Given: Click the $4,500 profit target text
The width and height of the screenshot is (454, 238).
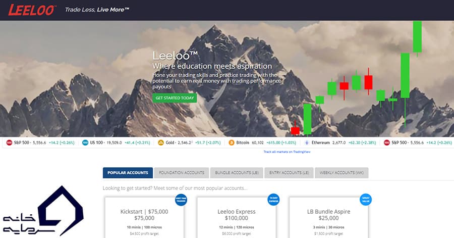Looking at the screenshot, I should tap(144, 233).
